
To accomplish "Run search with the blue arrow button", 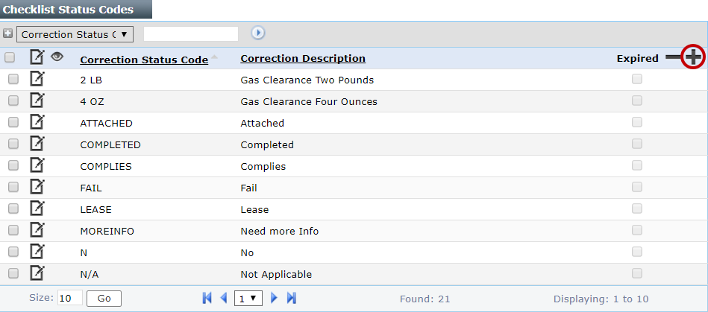I will point(258,34).
